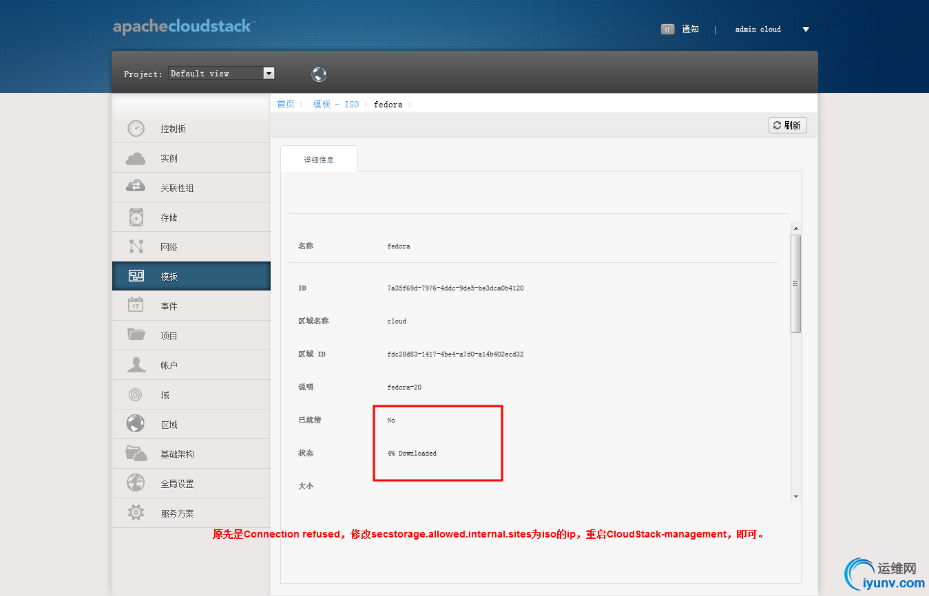Screen dimensions: 929x596
Task: Go to 首页 breadcrumb link
Action: click(286, 104)
